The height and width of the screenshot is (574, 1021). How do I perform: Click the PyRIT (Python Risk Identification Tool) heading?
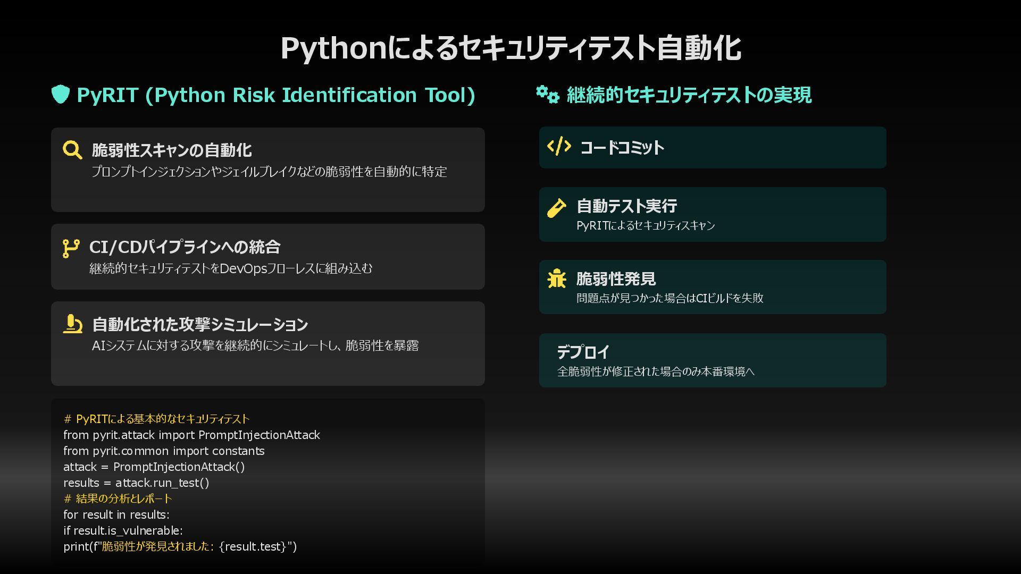point(275,95)
